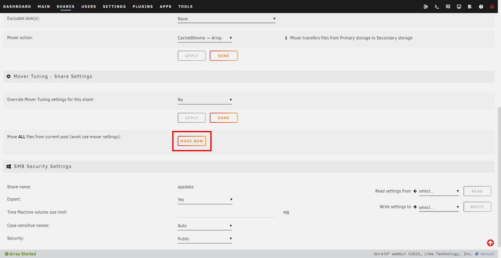The width and height of the screenshot is (501, 258).
Task: Click the Mover Tuning - Share Settings heading
Action: [53, 77]
